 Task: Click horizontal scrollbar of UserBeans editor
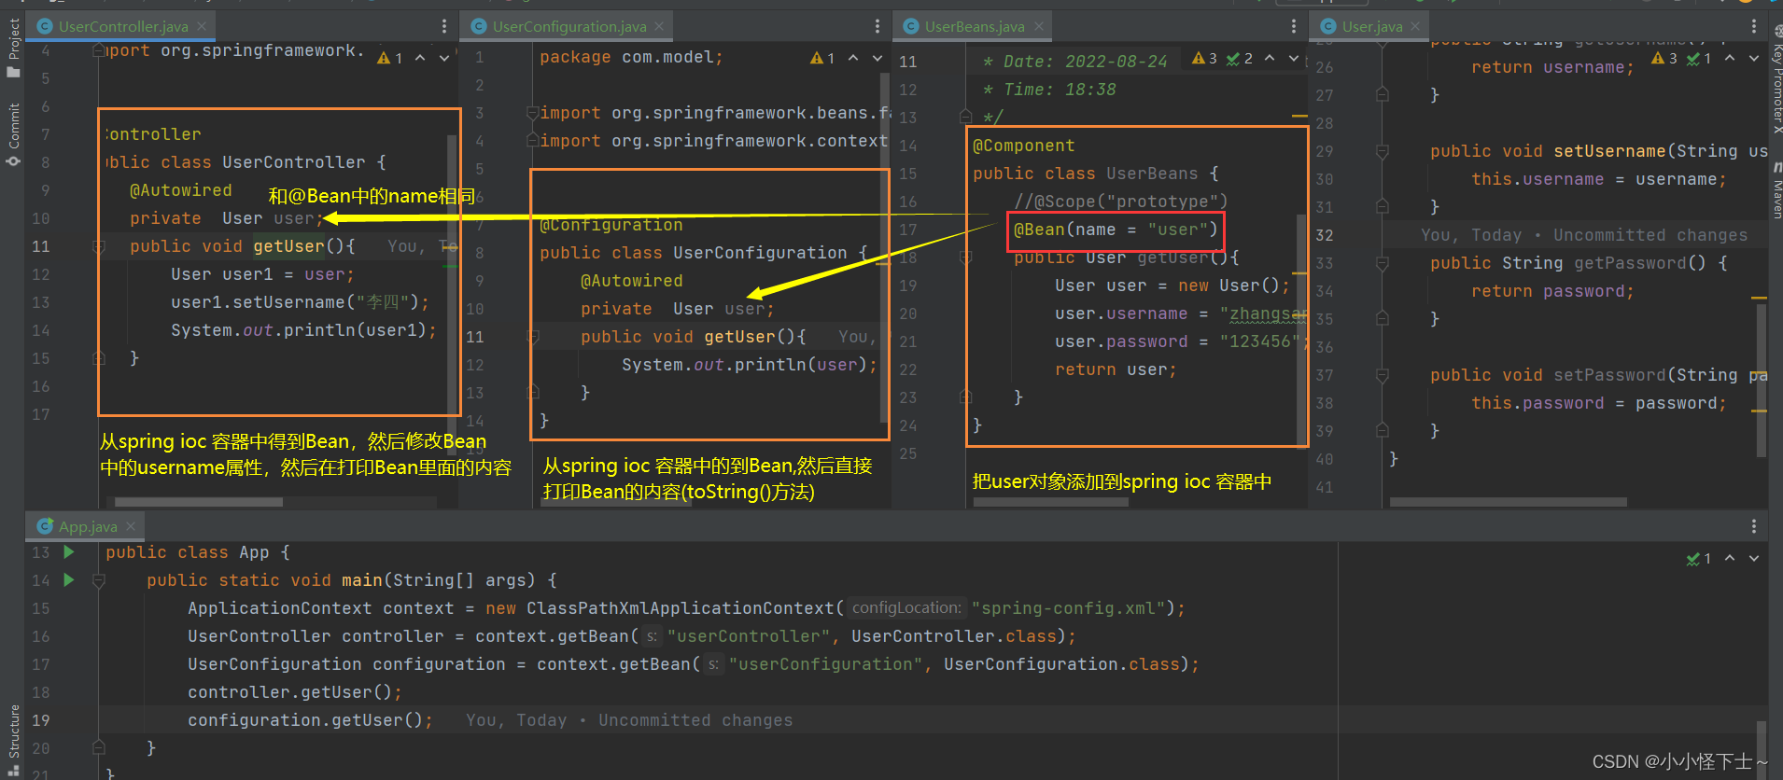1050,502
